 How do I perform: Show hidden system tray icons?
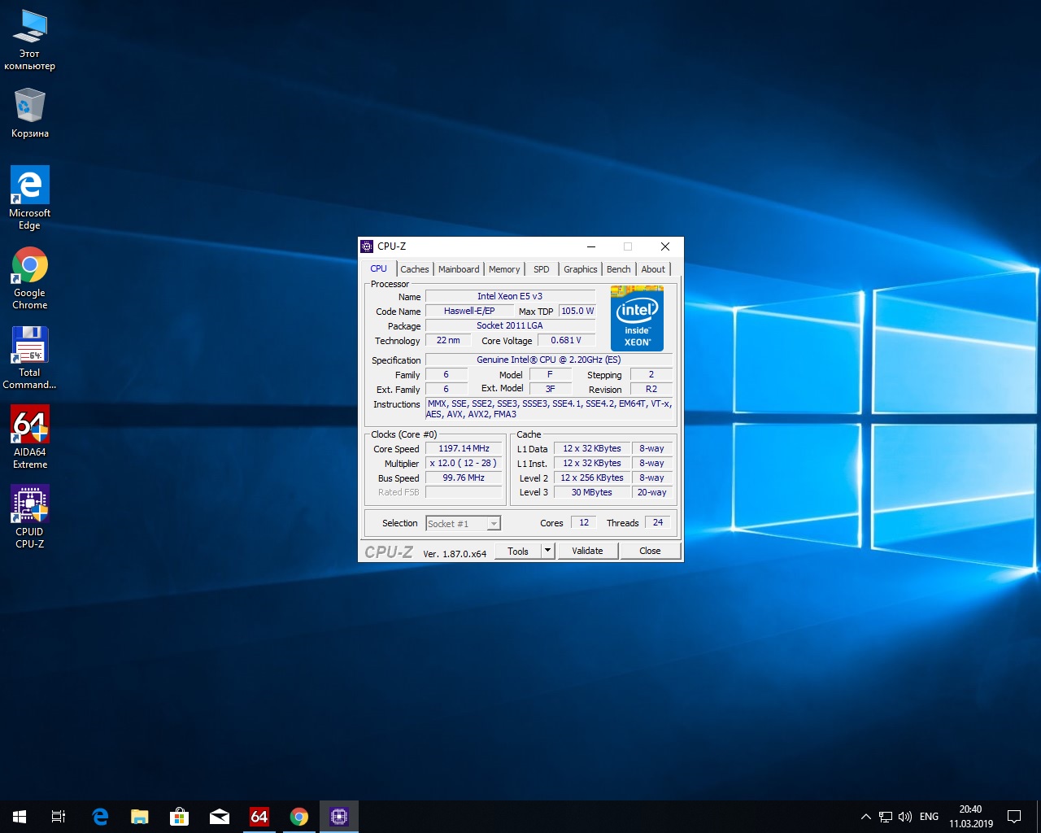tap(865, 817)
